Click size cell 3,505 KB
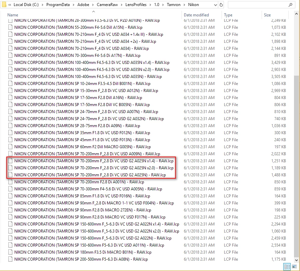 (278, 77)
